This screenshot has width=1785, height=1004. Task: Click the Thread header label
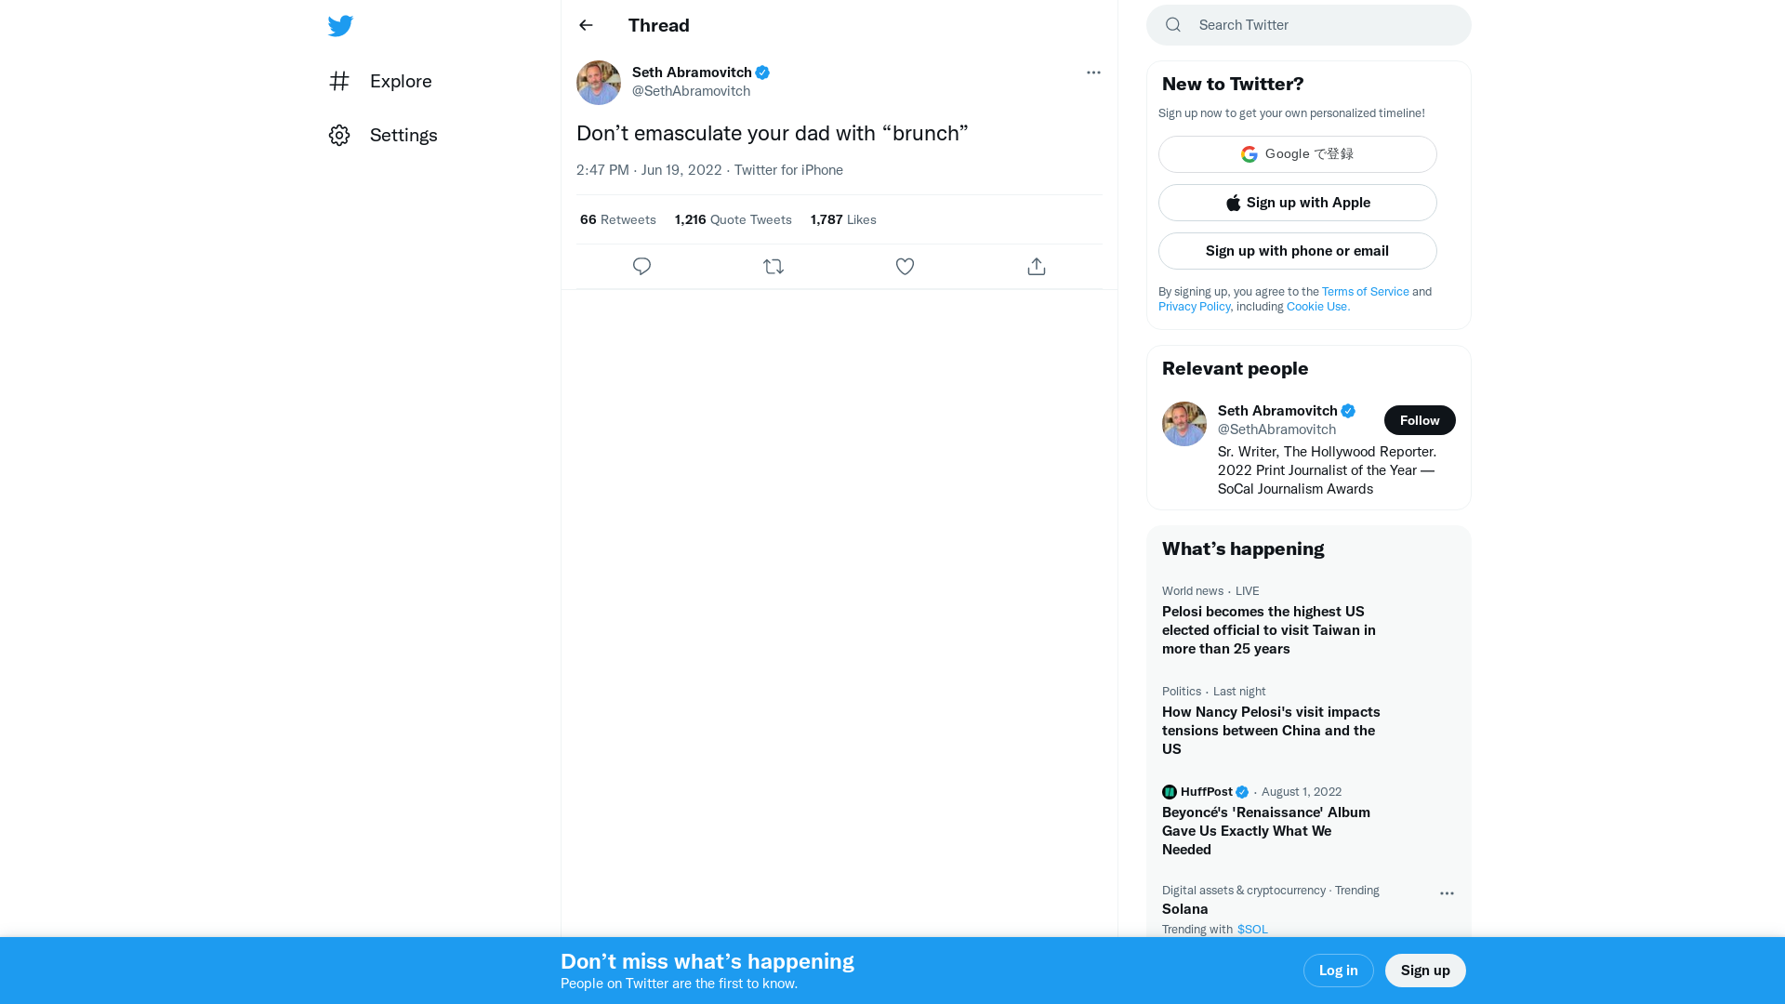point(658,25)
